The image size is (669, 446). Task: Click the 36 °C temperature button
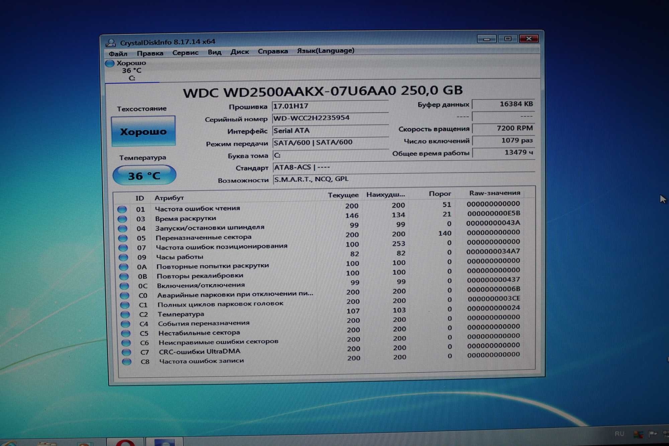pos(144,176)
